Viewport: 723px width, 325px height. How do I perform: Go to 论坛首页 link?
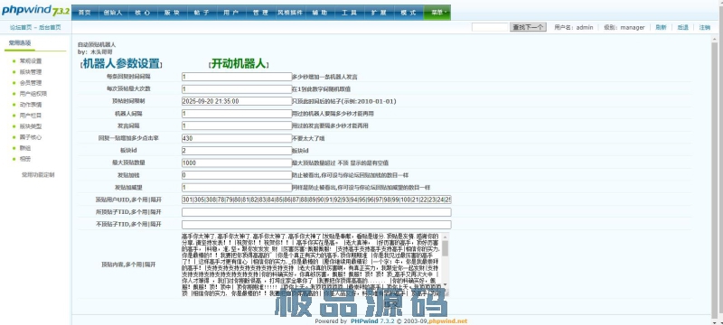click(x=21, y=28)
